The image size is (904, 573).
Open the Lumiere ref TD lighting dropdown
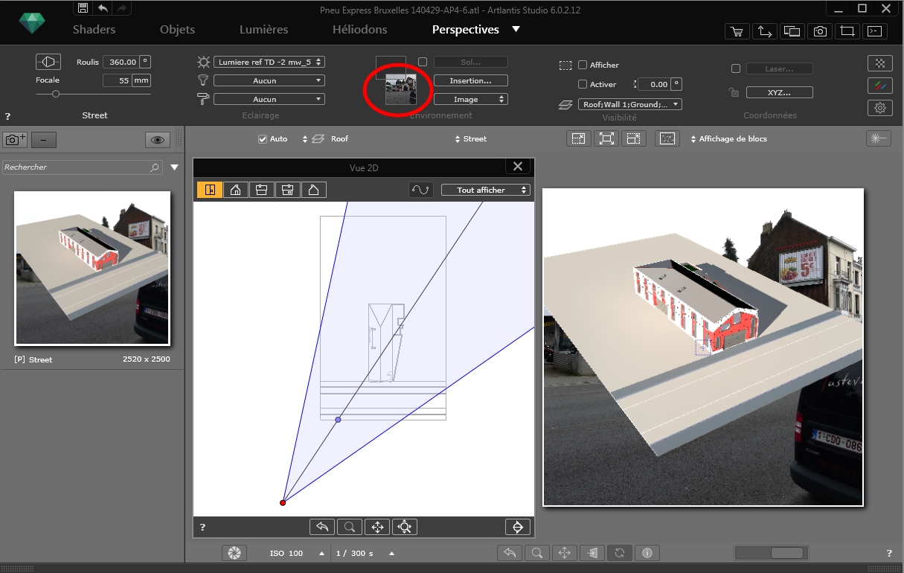pyautogui.click(x=269, y=63)
